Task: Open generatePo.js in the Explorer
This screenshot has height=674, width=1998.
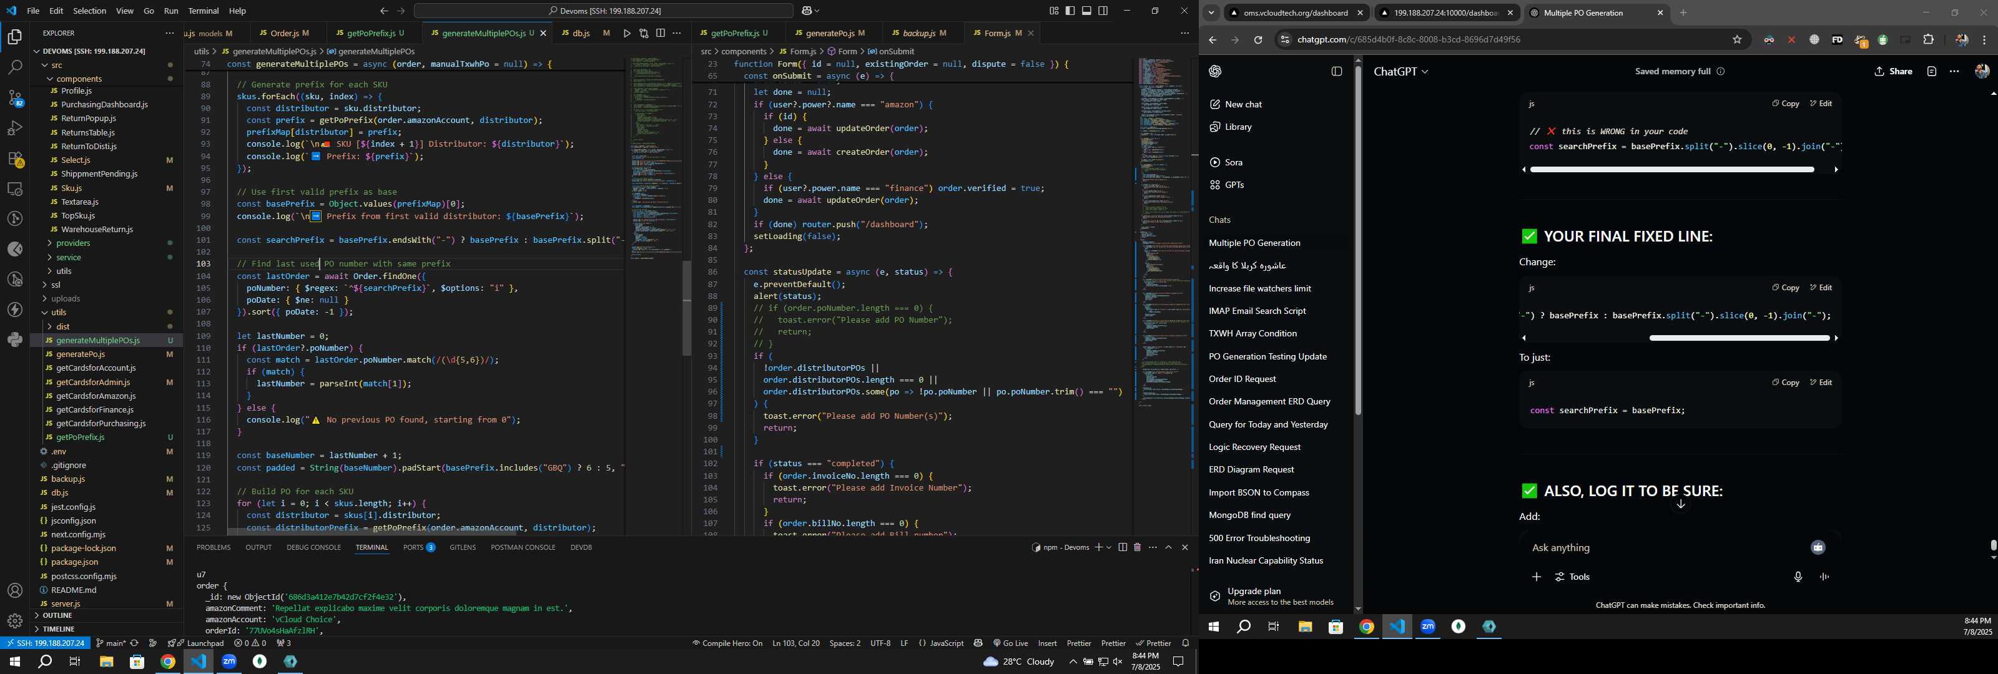Action: (x=81, y=354)
